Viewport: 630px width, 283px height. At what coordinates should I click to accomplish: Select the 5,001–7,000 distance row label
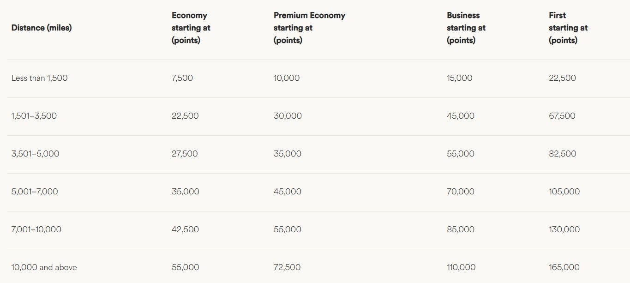[x=35, y=192]
